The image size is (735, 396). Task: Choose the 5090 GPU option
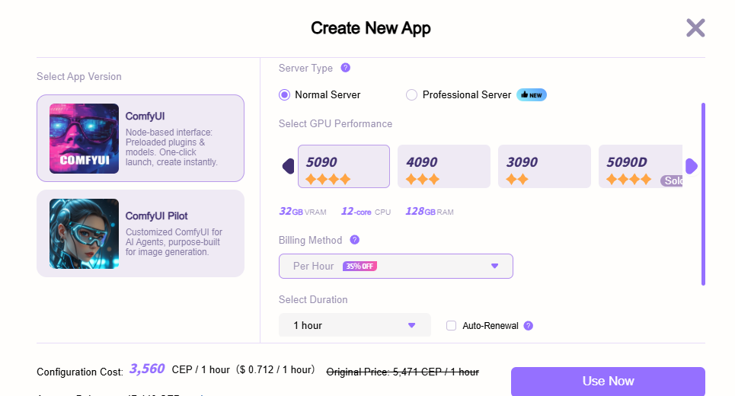click(344, 167)
